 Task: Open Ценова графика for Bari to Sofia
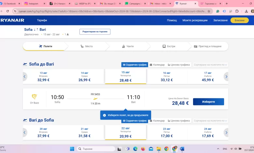tap(179, 121)
